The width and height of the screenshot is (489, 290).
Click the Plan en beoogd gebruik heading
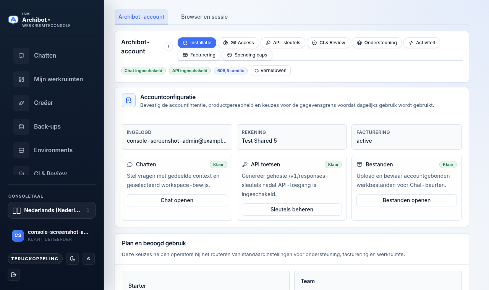pos(154,243)
